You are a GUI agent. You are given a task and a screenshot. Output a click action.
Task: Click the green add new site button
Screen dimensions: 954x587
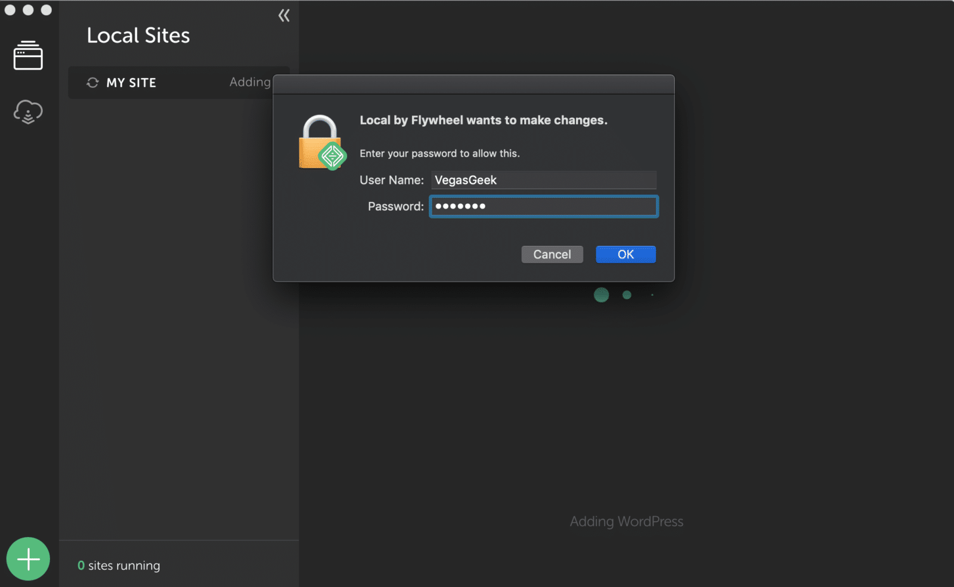(x=28, y=559)
